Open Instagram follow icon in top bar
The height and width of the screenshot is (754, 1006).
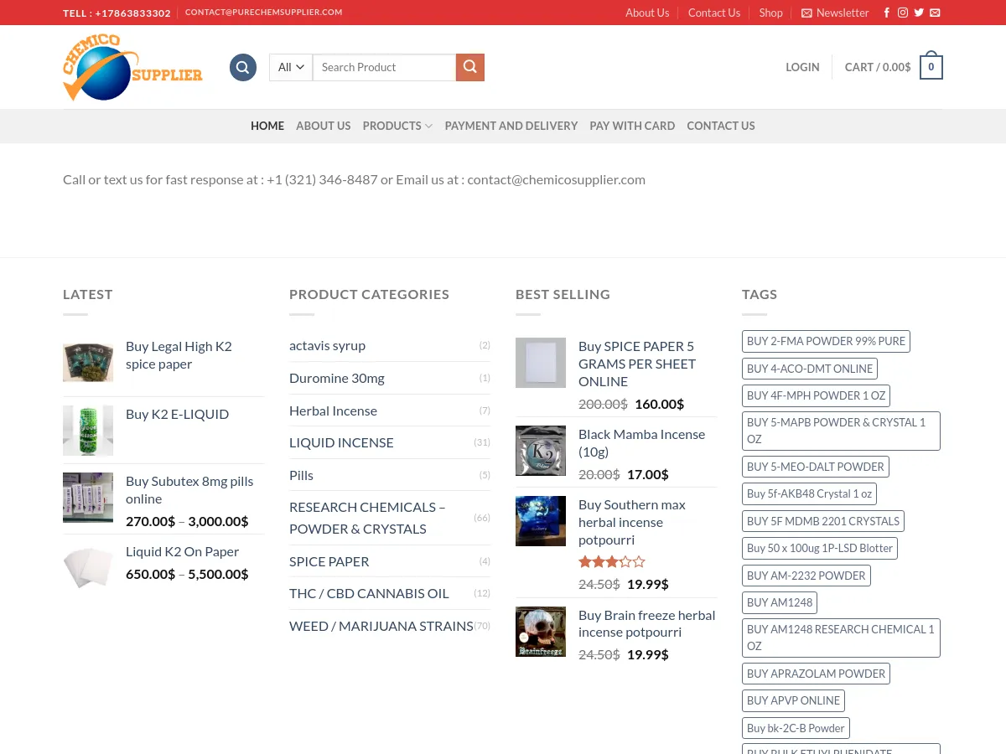(x=903, y=13)
